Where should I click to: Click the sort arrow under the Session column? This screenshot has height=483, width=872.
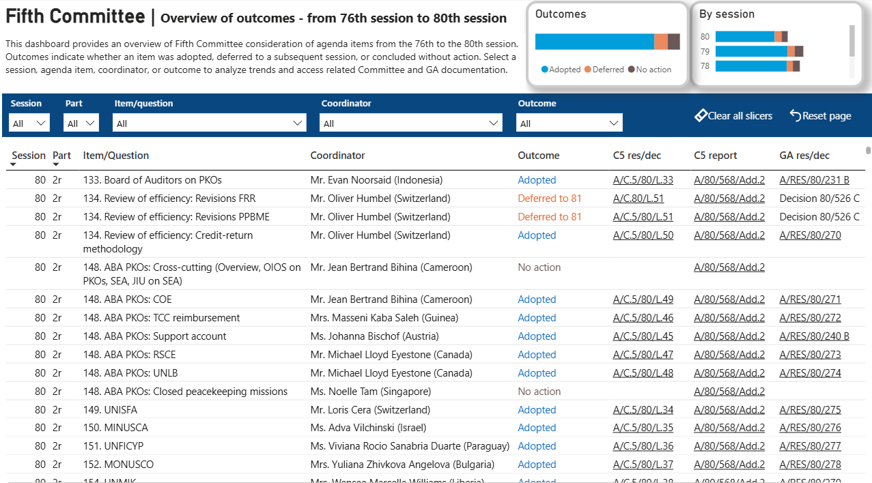(14, 164)
